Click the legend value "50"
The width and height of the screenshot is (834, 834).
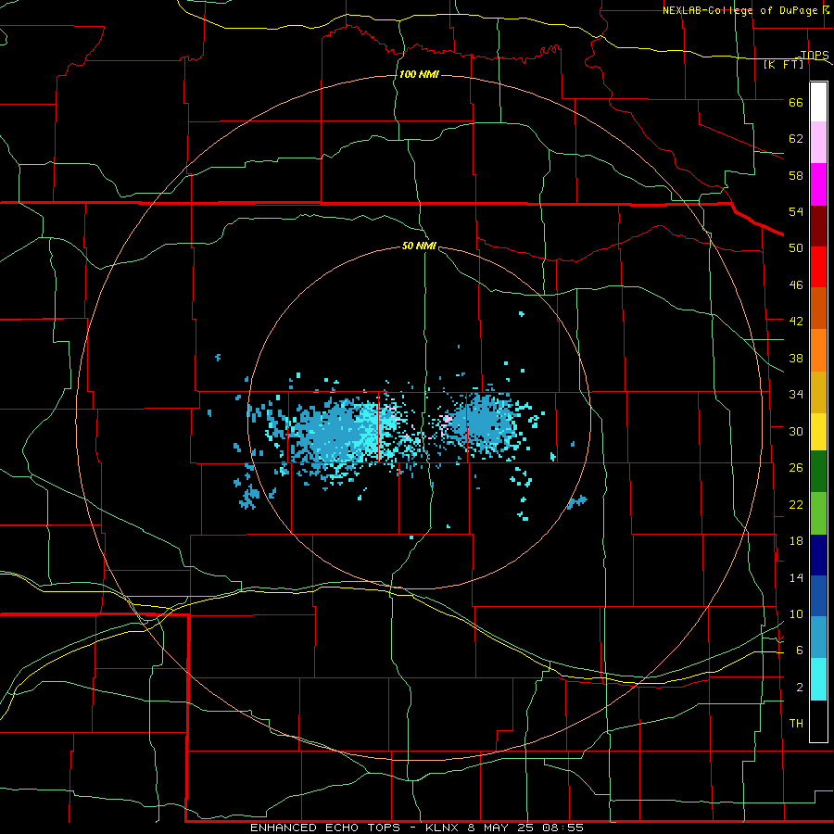796,247
